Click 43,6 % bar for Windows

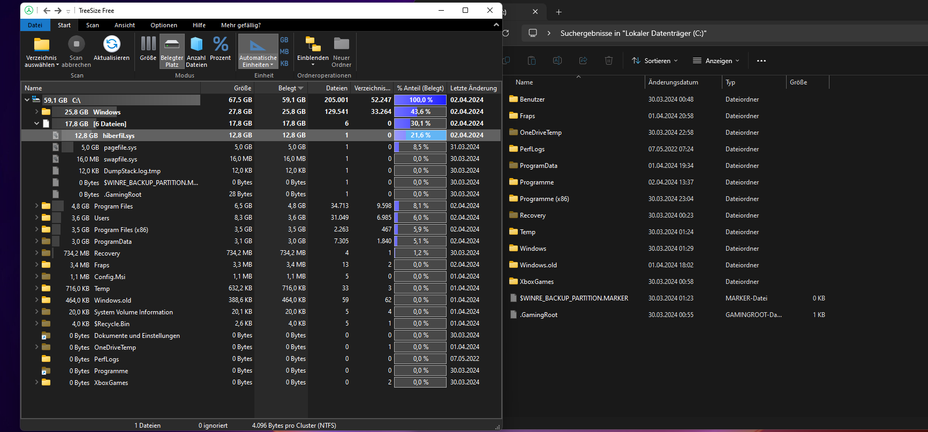point(420,112)
